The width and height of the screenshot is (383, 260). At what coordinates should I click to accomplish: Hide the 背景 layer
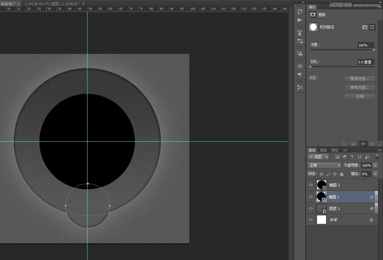(311, 220)
